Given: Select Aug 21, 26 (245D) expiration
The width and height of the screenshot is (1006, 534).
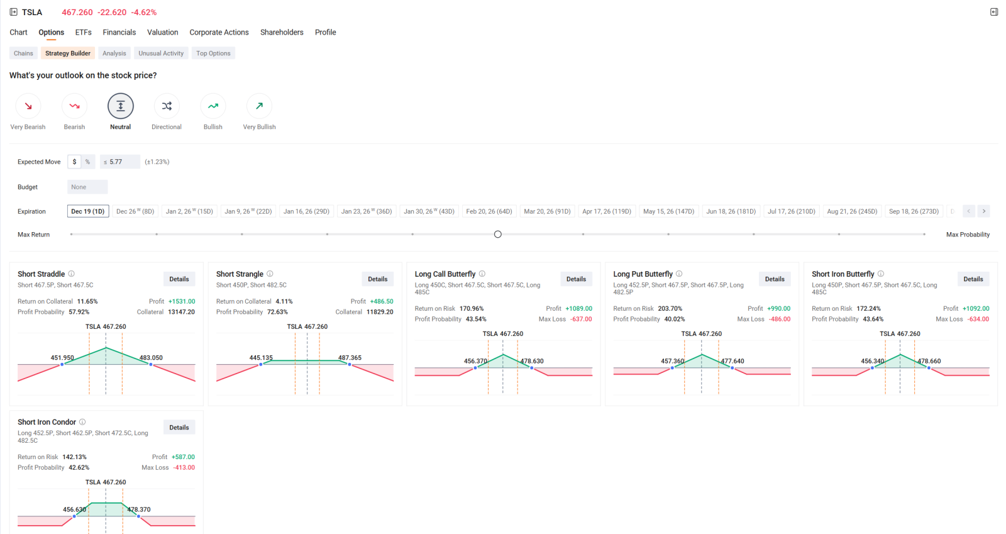Looking at the screenshot, I should tap(852, 211).
